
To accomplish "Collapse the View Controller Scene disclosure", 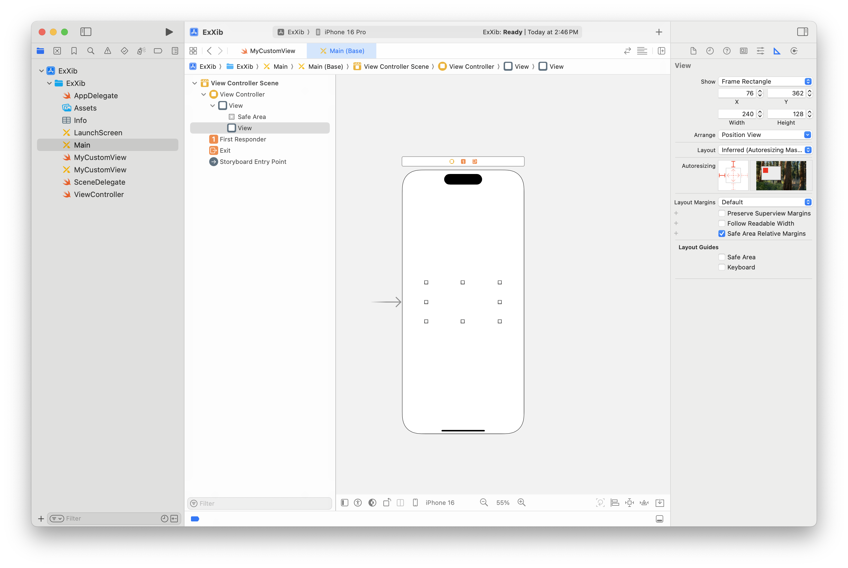I will [195, 83].
